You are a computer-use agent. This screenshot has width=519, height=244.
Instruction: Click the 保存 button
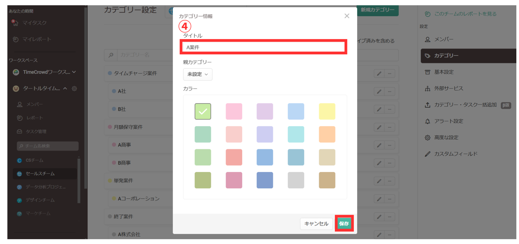click(344, 224)
